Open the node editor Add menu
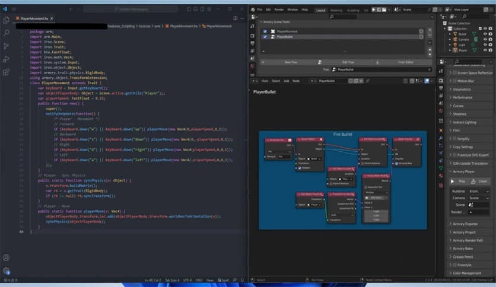Image resolution: width=496 pixels, height=287 pixels. (287, 81)
